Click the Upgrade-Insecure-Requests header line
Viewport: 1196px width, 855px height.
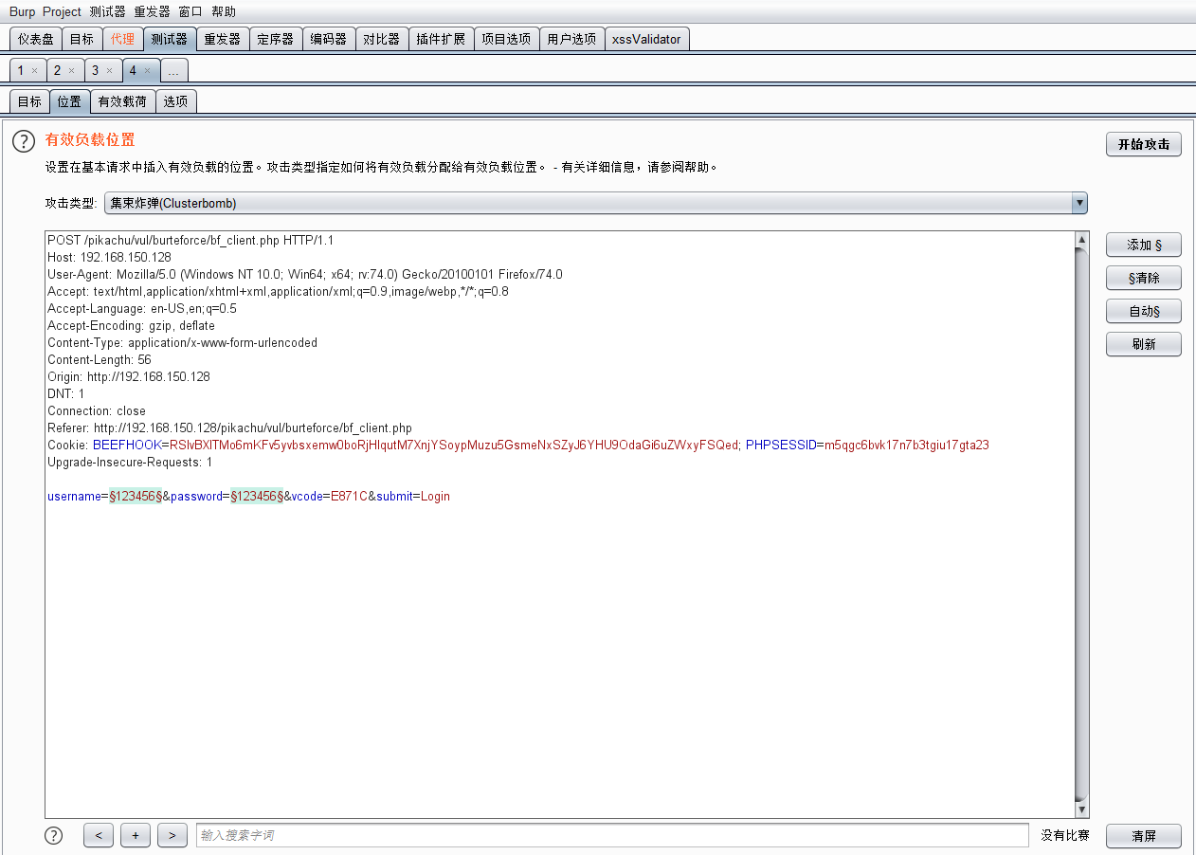(130, 462)
